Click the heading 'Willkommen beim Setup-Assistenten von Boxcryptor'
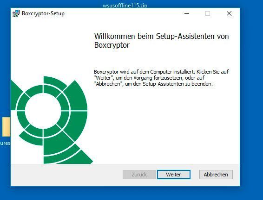 point(161,41)
